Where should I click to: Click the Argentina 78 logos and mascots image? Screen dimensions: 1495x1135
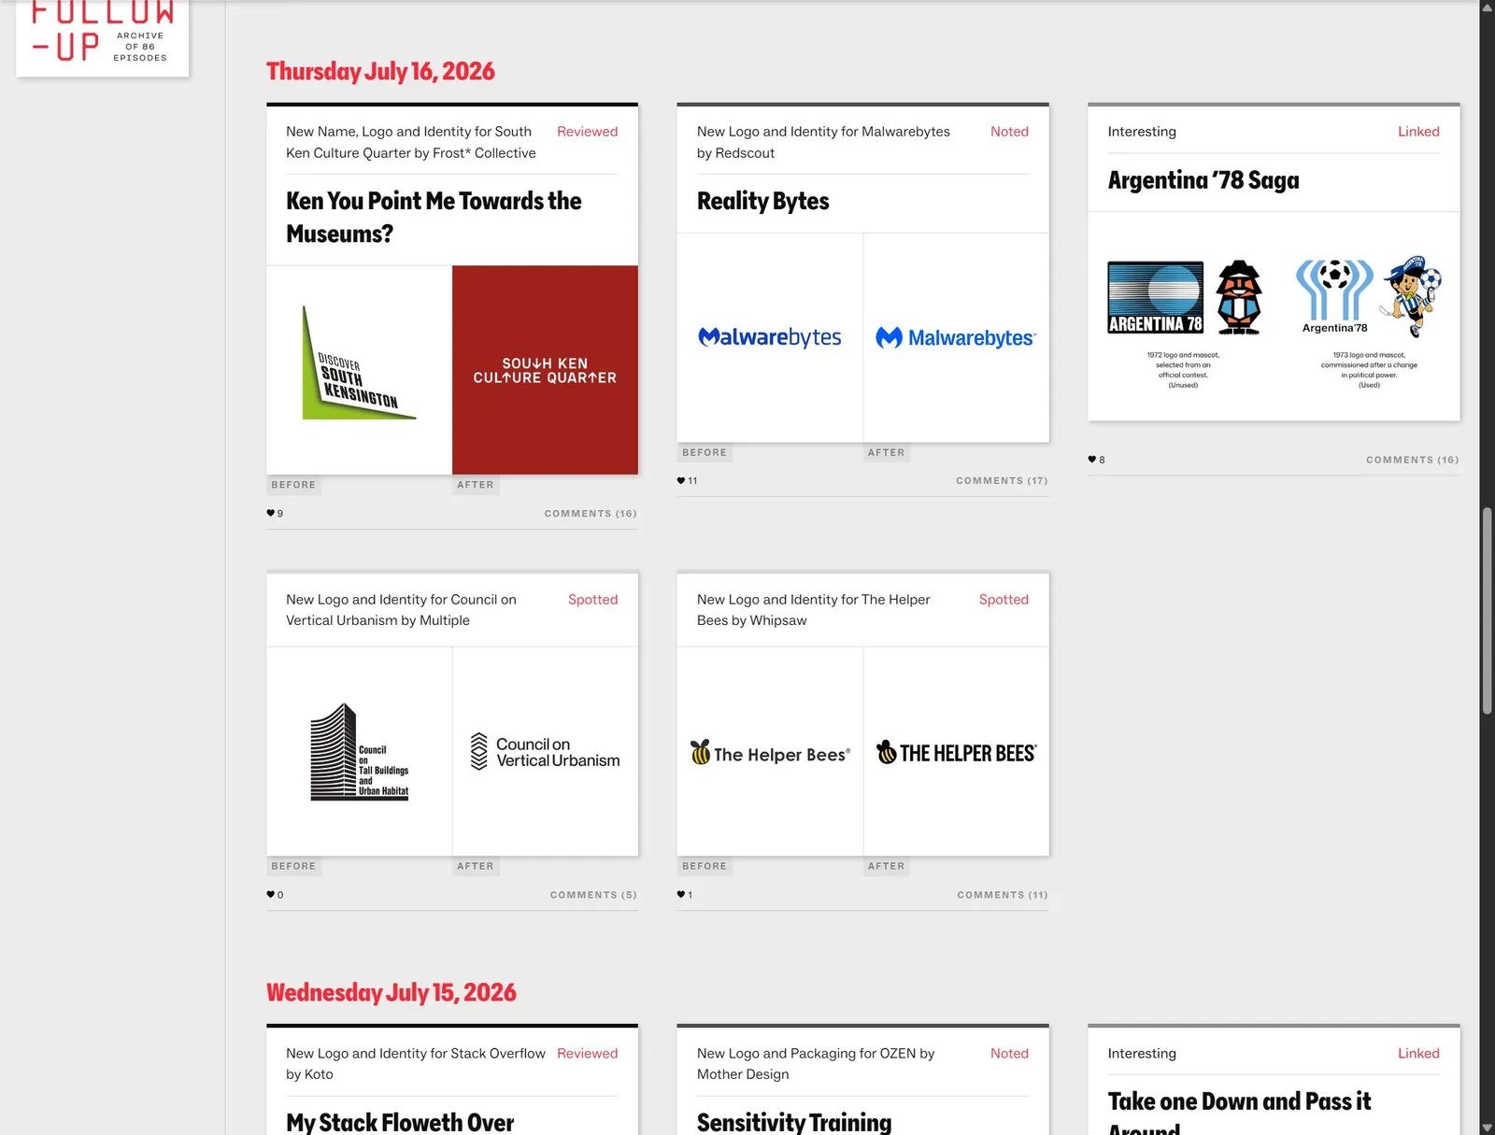[x=1274, y=317]
